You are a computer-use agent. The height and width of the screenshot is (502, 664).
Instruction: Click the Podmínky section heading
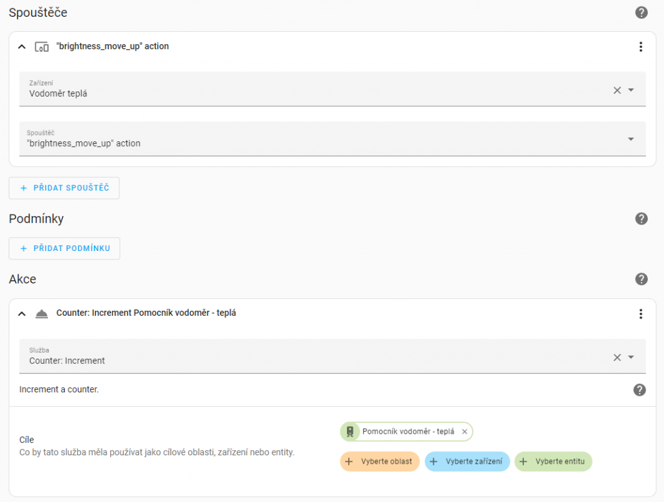click(36, 219)
